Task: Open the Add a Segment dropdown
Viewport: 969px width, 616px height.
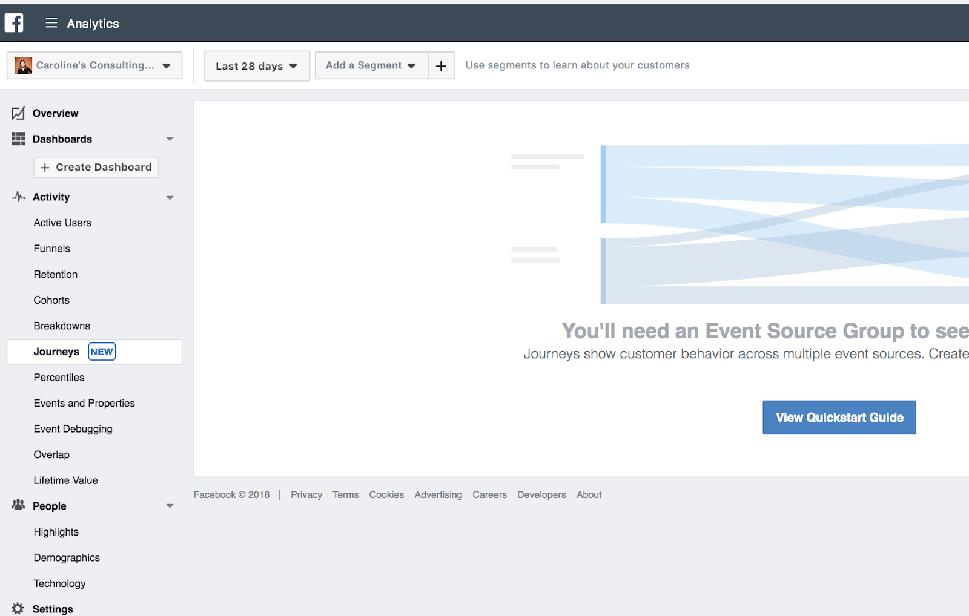Action: point(371,65)
